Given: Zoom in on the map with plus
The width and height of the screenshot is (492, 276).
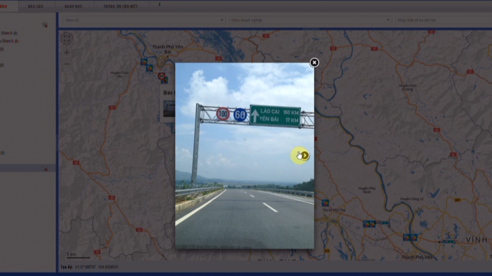Looking at the screenshot, I should [x=66, y=52].
